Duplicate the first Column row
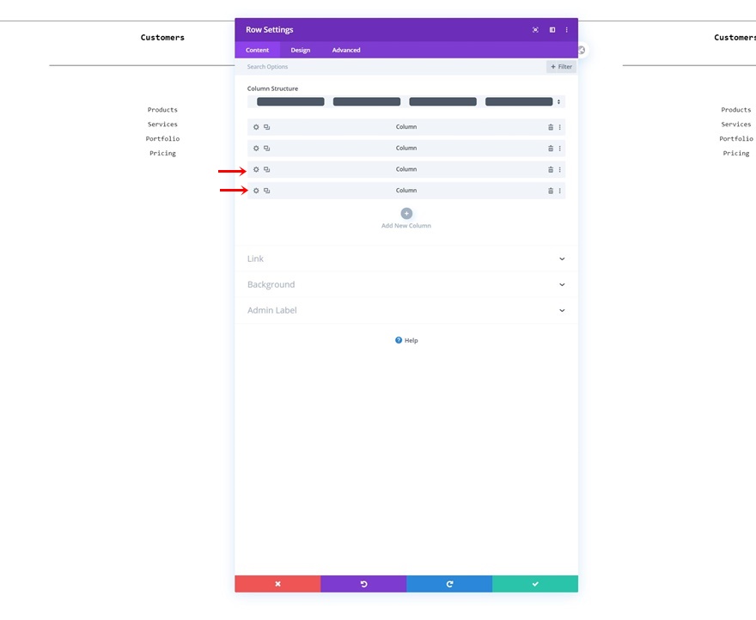This screenshot has height=620, width=756. coord(266,127)
